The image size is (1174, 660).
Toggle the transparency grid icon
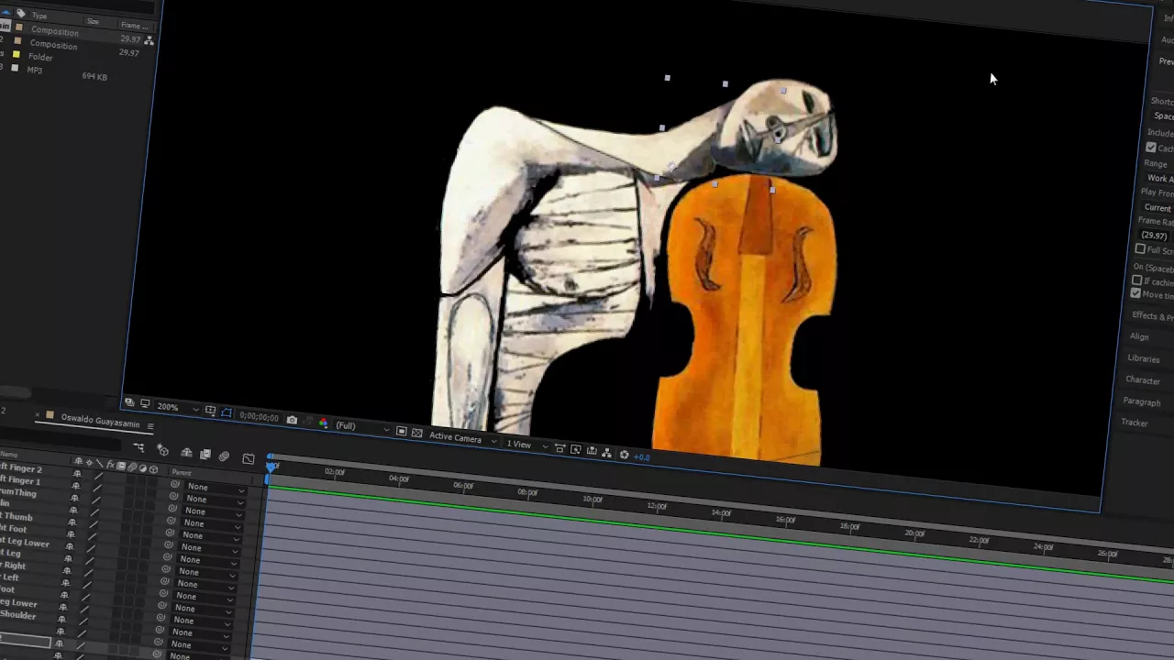417,433
